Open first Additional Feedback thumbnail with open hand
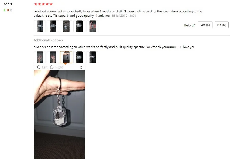 pos(40,57)
